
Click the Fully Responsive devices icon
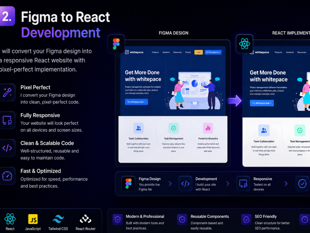click(7, 120)
